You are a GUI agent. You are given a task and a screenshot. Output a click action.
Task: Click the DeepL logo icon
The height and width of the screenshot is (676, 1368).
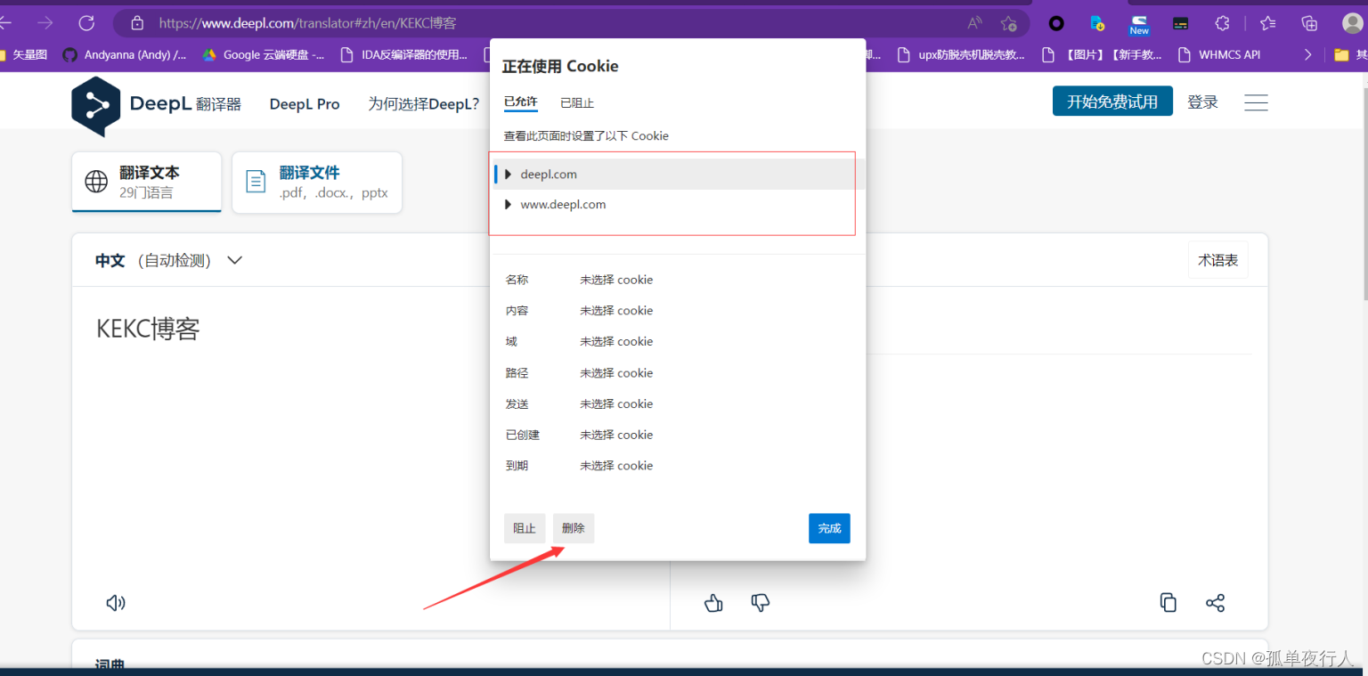point(96,104)
